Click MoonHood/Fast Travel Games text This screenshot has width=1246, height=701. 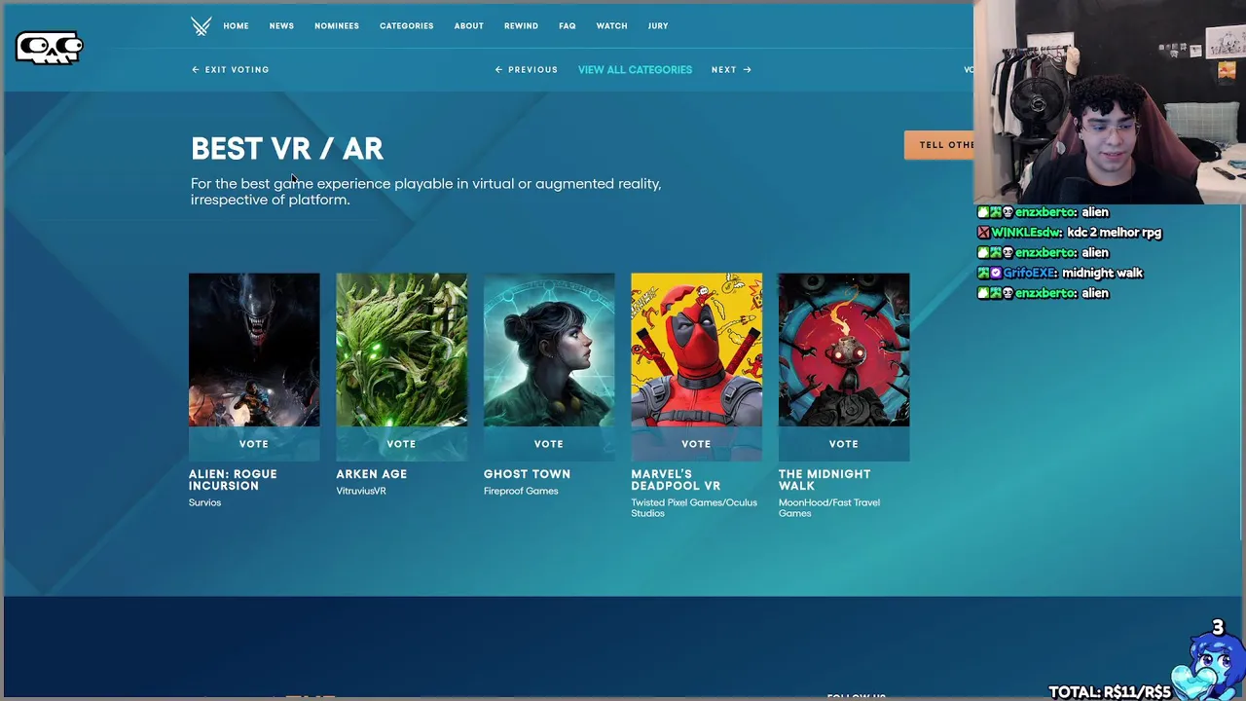[829, 508]
